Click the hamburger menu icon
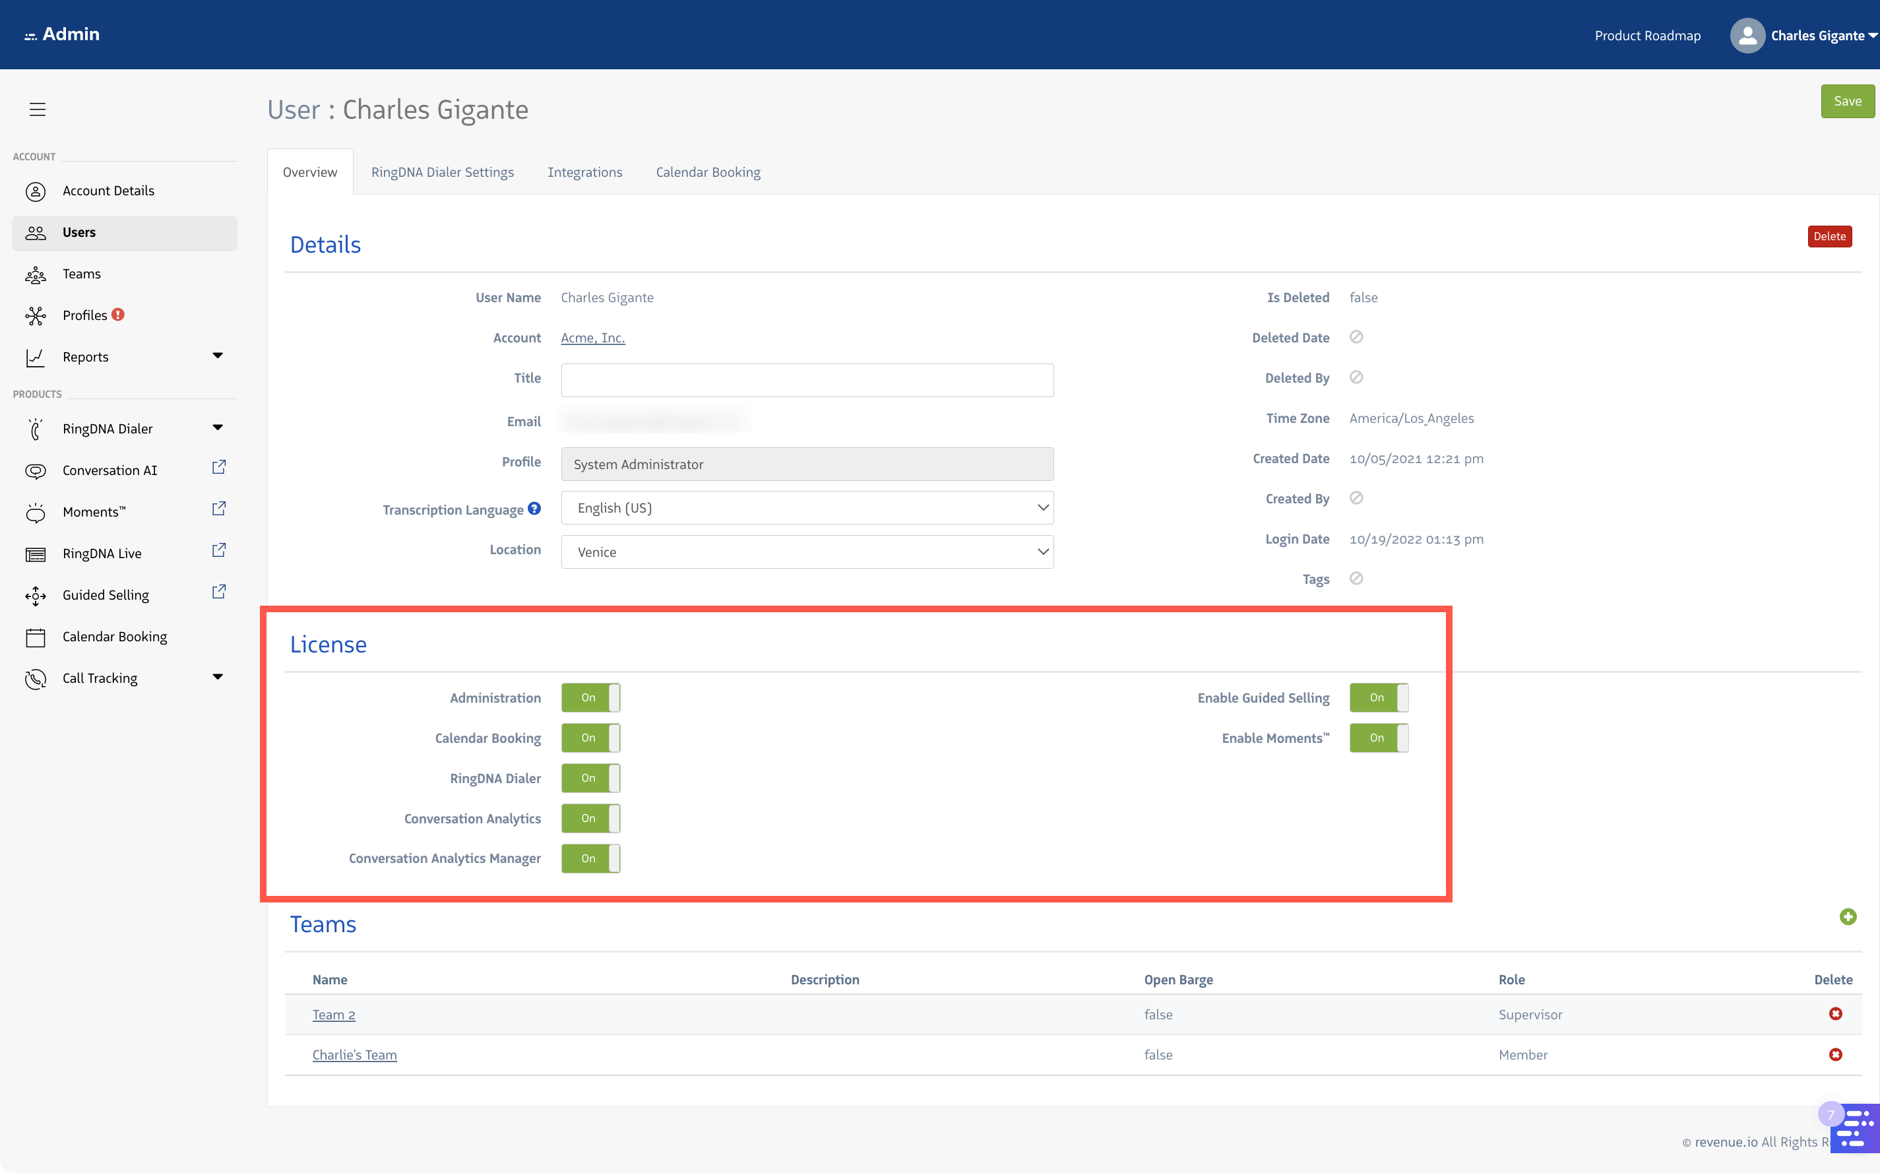1880x1173 pixels. (x=37, y=110)
